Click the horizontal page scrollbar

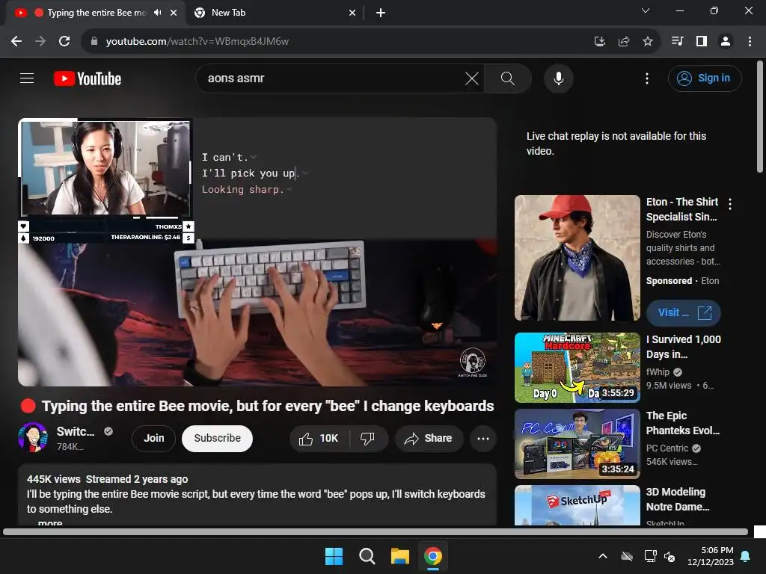point(376,531)
